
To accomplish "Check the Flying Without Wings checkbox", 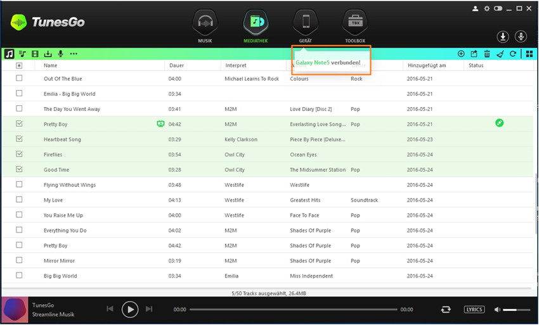I will click(x=19, y=184).
